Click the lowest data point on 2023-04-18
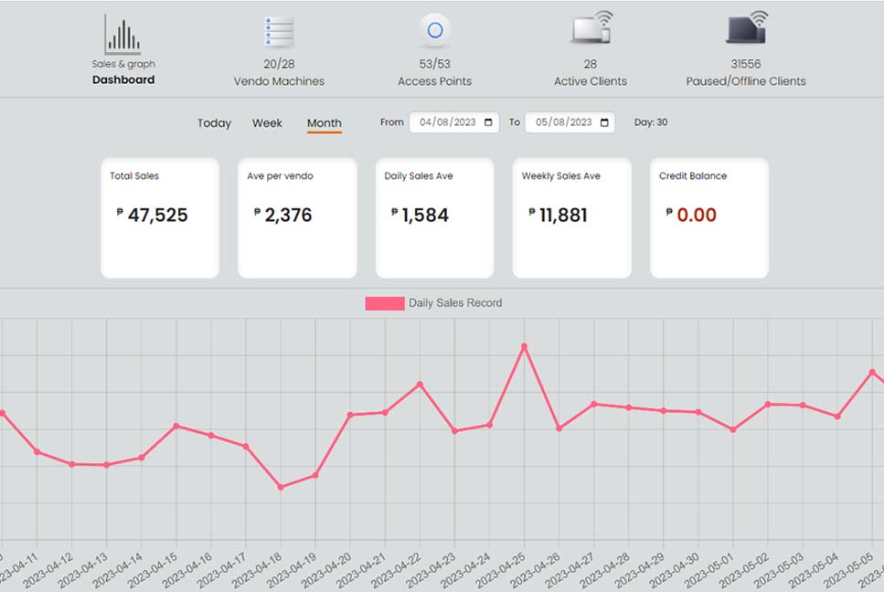The height and width of the screenshot is (592, 884). tap(281, 487)
